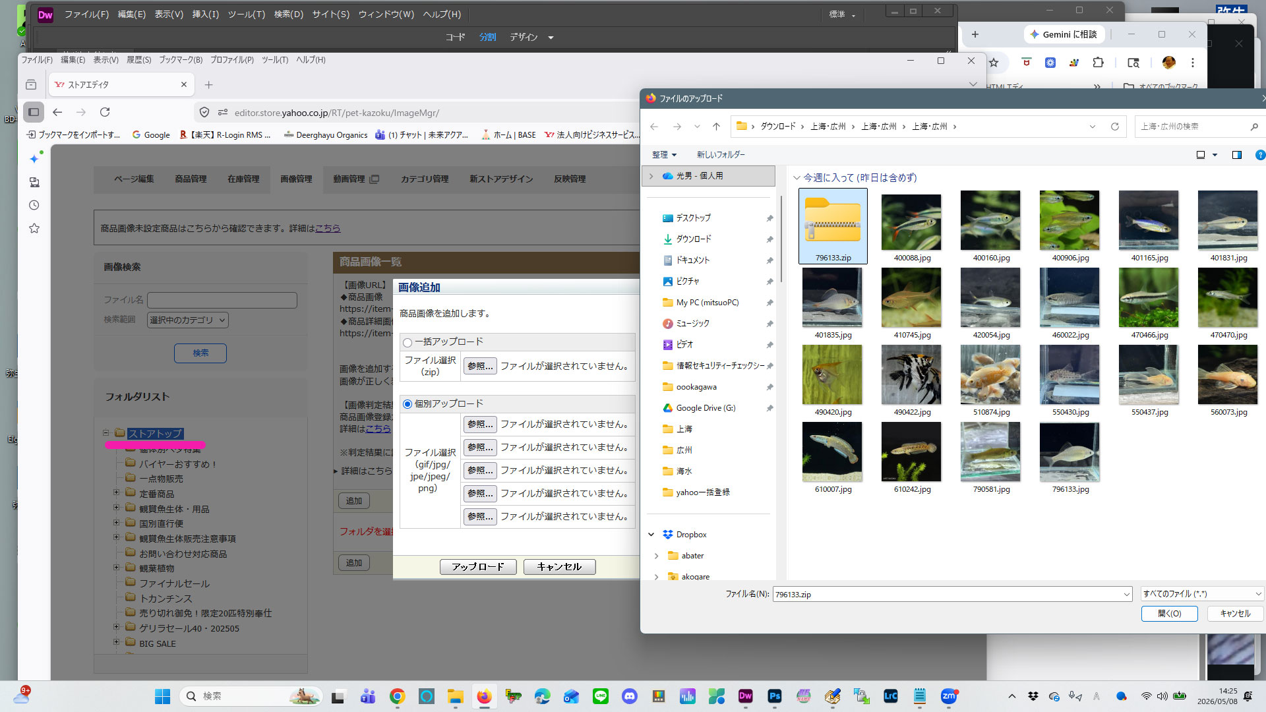Image resolution: width=1266 pixels, height=712 pixels.
Task: Expand 観賞魚生体・用品 folder tree node
Action: [116, 508]
